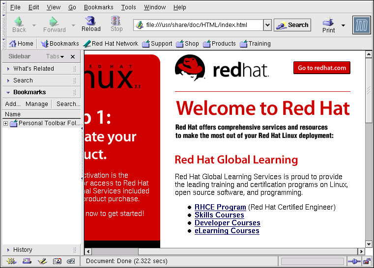Expand the History sidebar panel
The image size is (374, 268).
coord(23,250)
